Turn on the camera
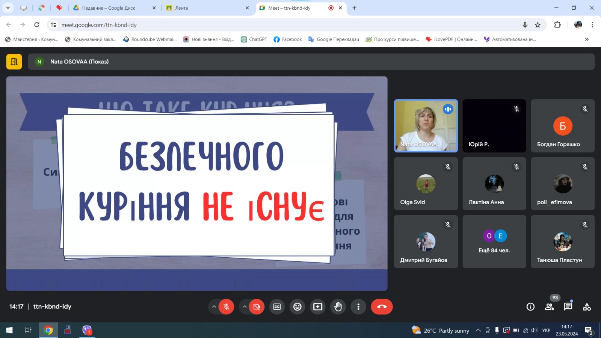The image size is (601, 338). point(257,307)
